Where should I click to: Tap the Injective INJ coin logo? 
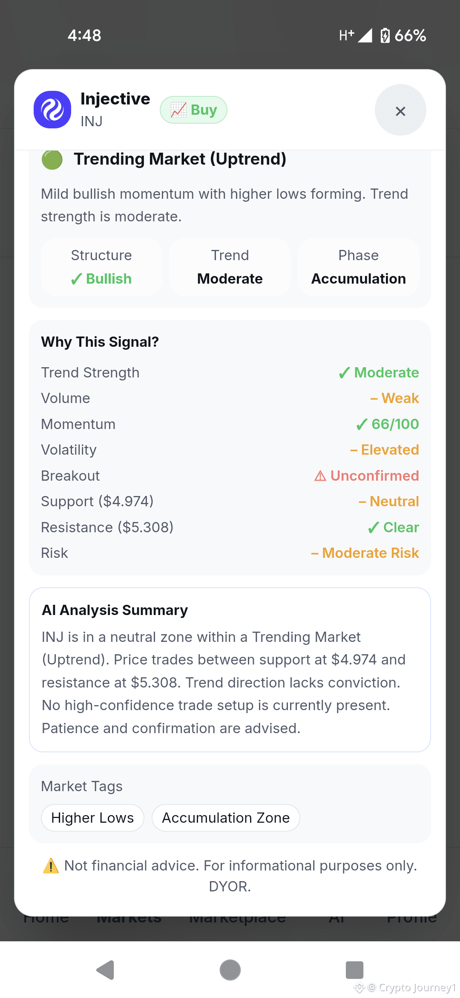click(x=52, y=110)
